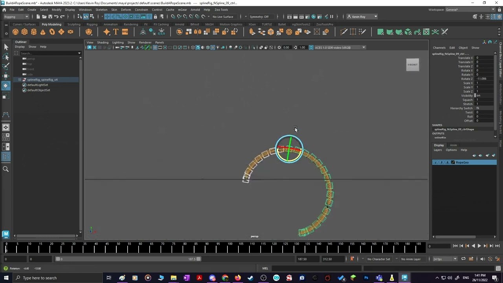Activate the Lasso select tool

pyautogui.click(x=6, y=57)
